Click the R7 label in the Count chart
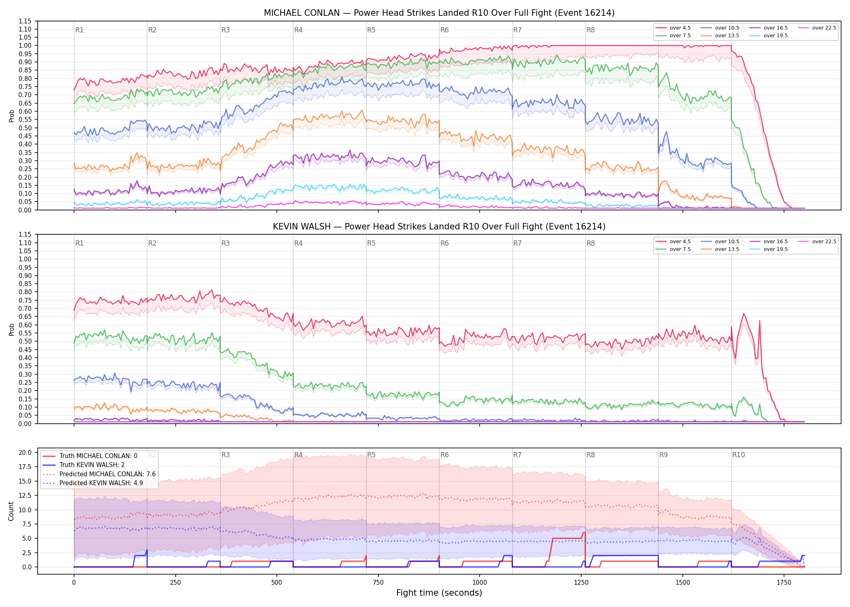This screenshot has height=607, width=850. (517, 455)
